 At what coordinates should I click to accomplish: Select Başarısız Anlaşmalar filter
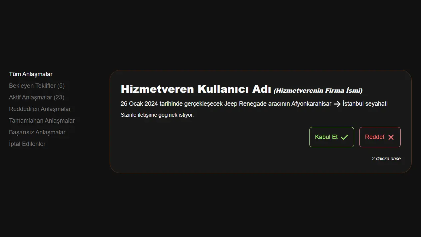click(37, 132)
